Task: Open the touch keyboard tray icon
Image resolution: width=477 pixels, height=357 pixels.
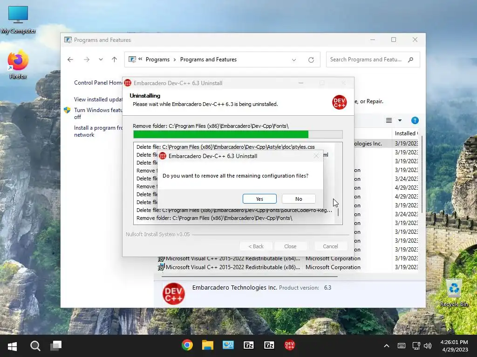Action: (401, 346)
